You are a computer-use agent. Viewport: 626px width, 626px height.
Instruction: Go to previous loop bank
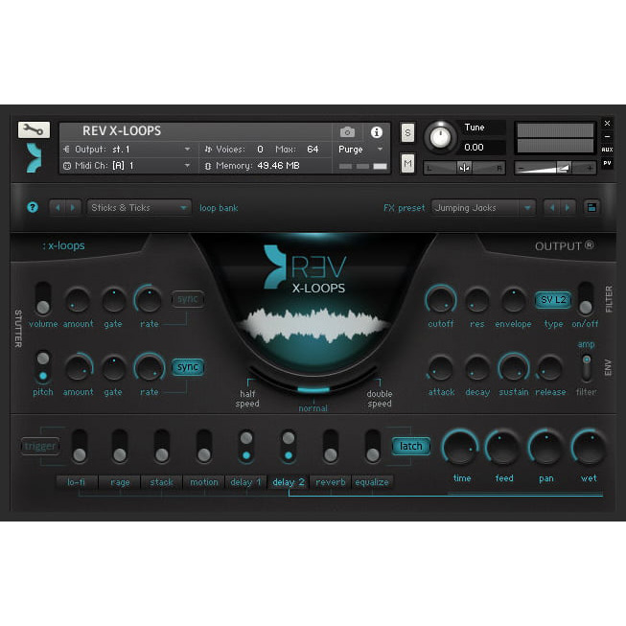click(x=58, y=208)
